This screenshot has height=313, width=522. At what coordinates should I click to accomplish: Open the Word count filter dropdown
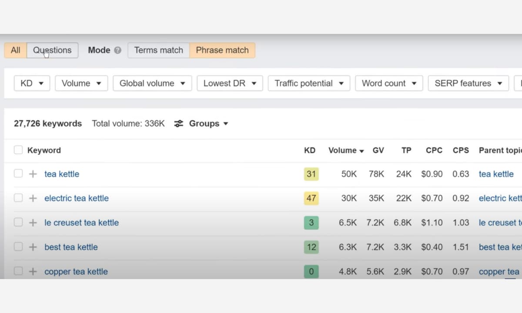pyautogui.click(x=389, y=83)
